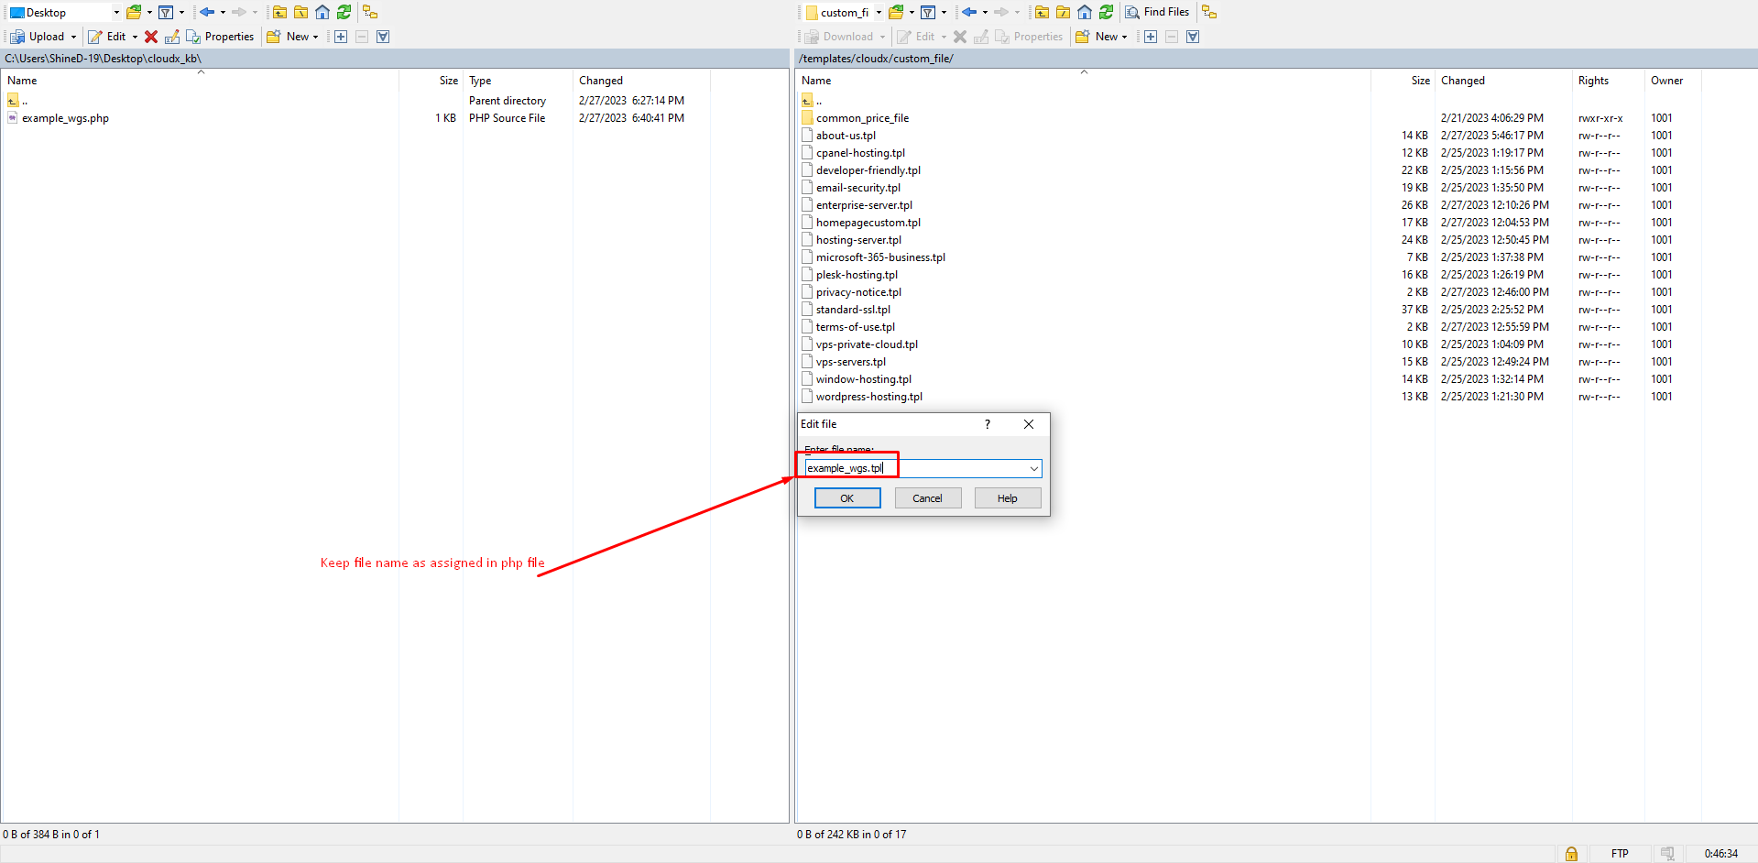Screen dimensions: 1758x863
Task: Click the red Delete icon in local toolbar
Action: click(x=151, y=37)
